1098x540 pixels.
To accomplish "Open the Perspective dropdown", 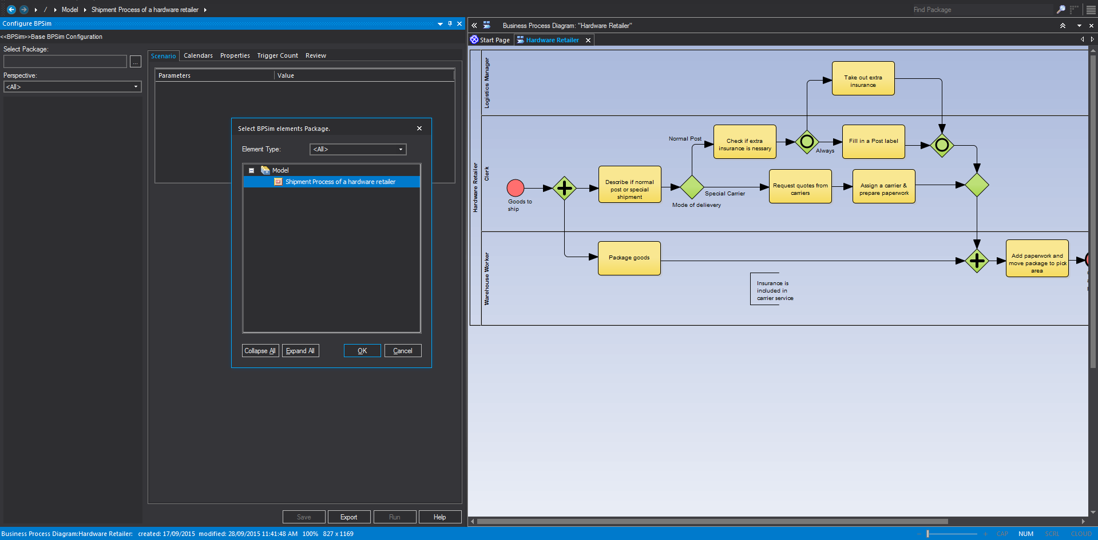I will click(72, 87).
